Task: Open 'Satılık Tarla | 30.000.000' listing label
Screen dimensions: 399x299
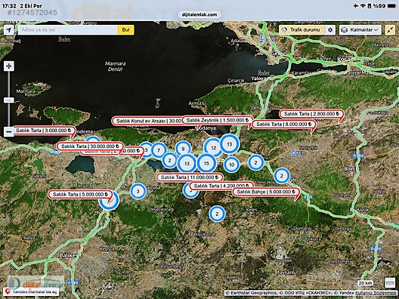Action: 90,146
